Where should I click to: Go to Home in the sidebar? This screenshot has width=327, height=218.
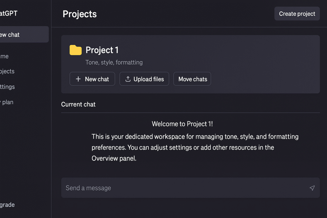click(4, 56)
